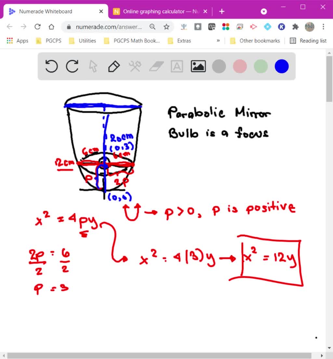Screen dimensions: 333x359
Task: Go forward to next page
Action: (x=23, y=27)
